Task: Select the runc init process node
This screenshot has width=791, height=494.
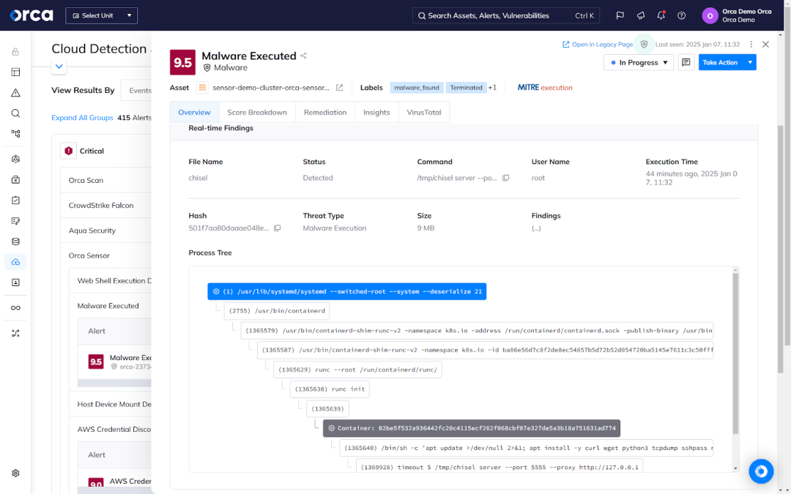Action: [x=330, y=389]
